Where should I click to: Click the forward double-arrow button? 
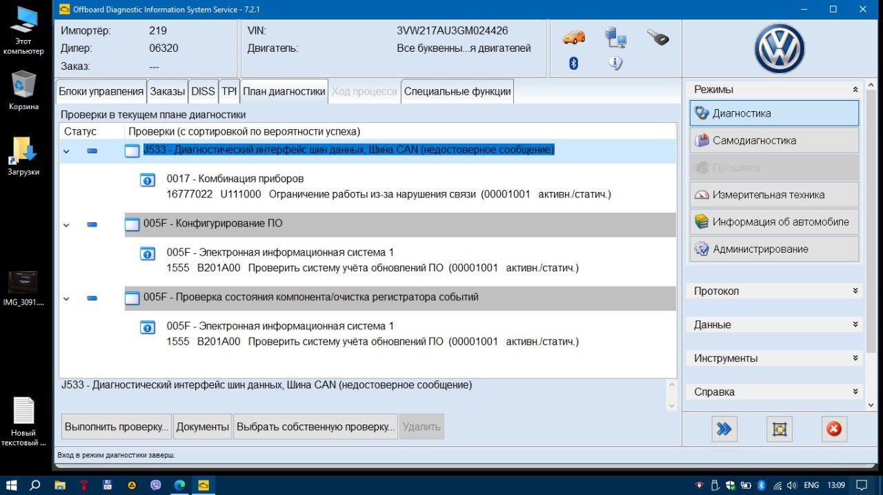click(x=724, y=429)
